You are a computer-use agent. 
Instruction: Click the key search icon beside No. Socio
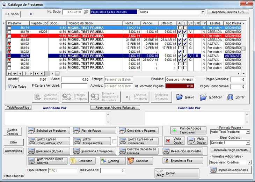[86, 12]
